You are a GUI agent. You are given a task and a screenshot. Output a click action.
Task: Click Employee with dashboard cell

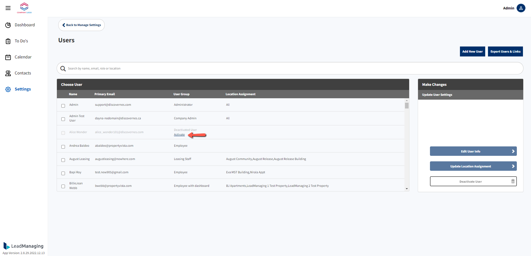click(x=192, y=186)
